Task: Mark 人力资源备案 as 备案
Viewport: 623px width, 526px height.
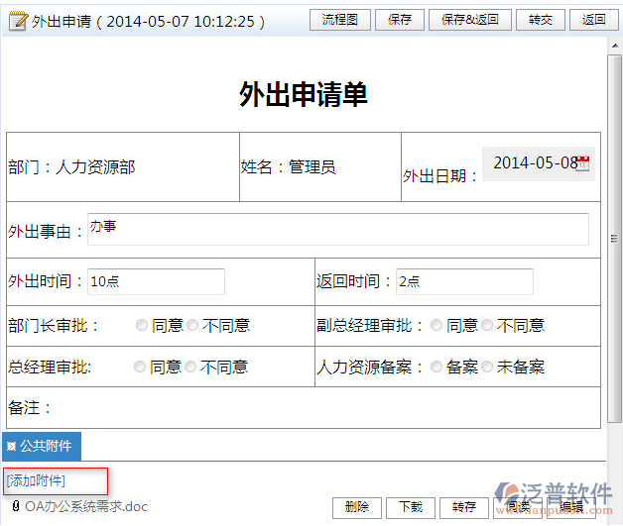Action: click(x=436, y=368)
